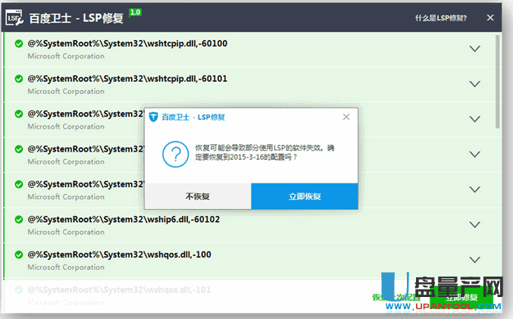Close the LSP修复 main window
The height and width of the screenshot is (319, 513).
pyautogui.click(x=490, y=17)
